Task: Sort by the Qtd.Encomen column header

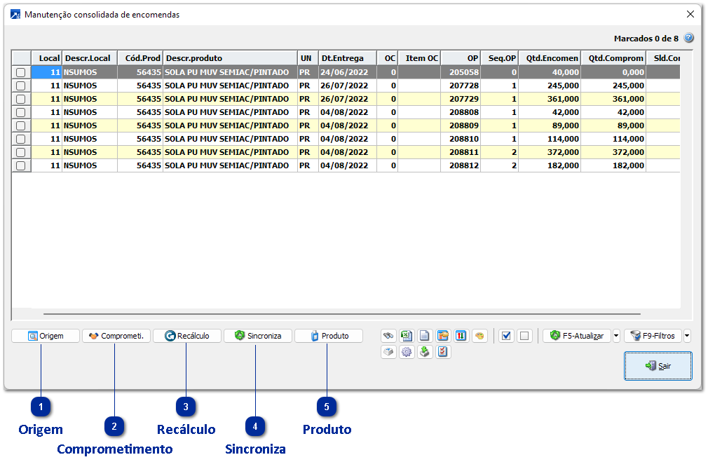Action: pos(552,58)
